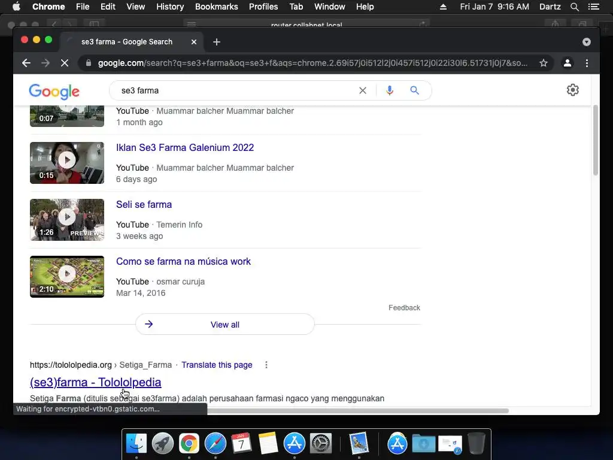613x460 pixels.
Task: Click the eject icon in menu bar
Action: tap(444, 7)
